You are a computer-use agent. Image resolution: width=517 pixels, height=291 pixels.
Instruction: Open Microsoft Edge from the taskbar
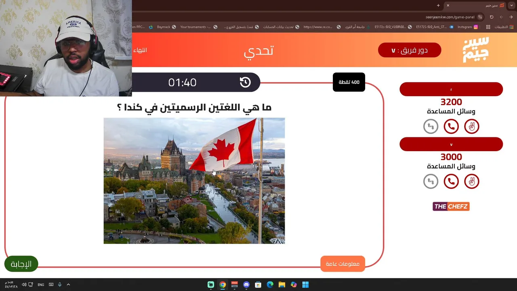[x=270, y=285]
